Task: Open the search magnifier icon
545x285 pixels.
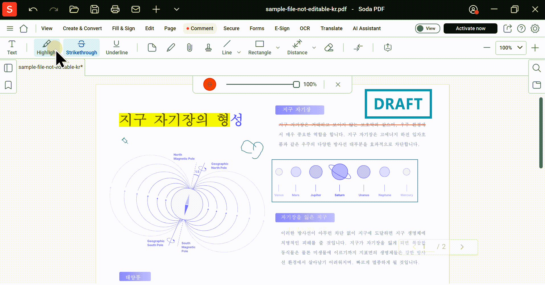Action: 536,68
